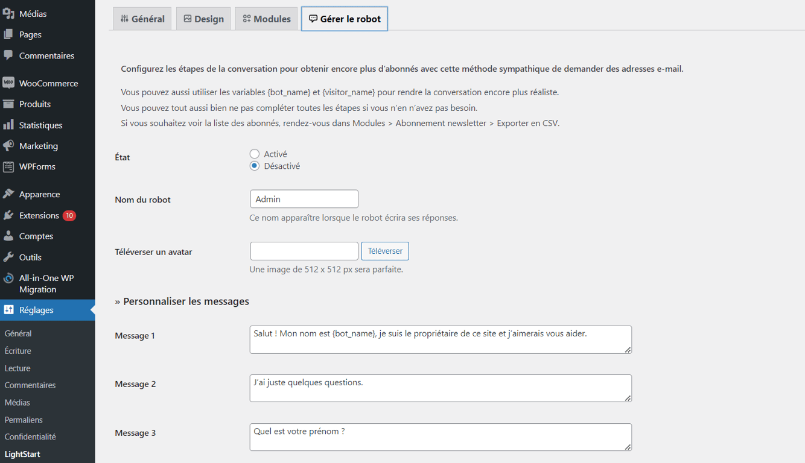The width and height of the screenshot is (805, 463).
Task: Click the WooCommerce logo icon
Action: tap(8, 83)
